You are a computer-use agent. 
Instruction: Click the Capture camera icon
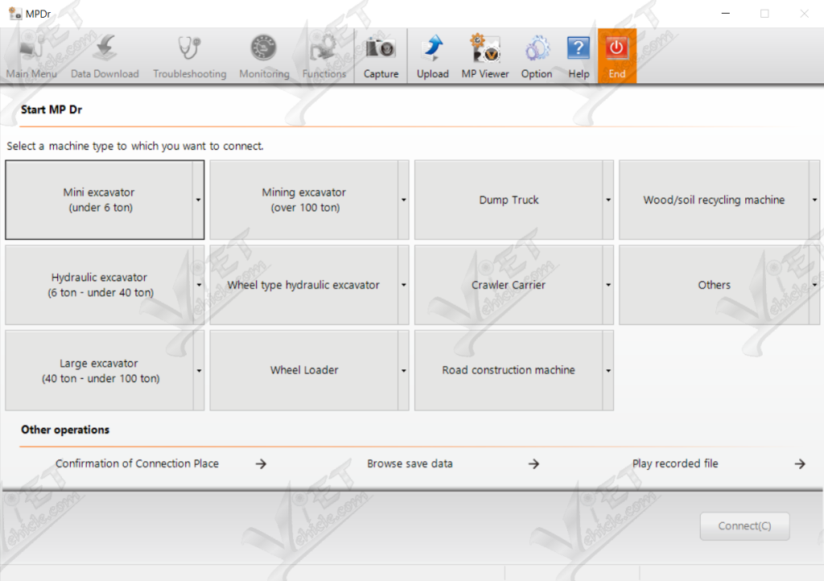(381, 50)
